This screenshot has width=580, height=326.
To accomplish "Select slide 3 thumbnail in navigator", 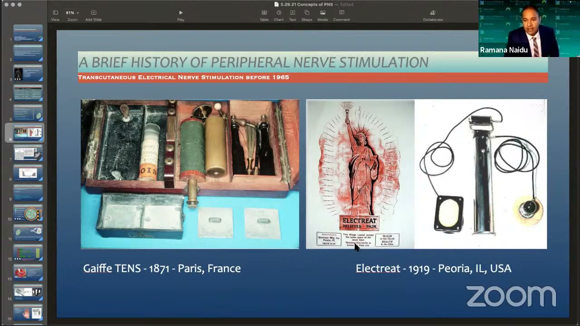I will coord(28,73).
